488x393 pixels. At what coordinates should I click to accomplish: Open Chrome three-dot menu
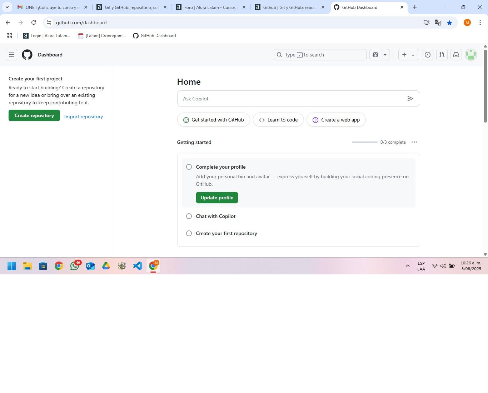click(480, 23)
